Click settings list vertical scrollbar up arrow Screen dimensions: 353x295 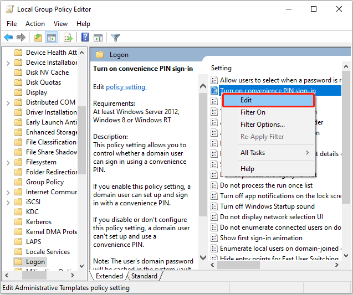click(346, 66)
